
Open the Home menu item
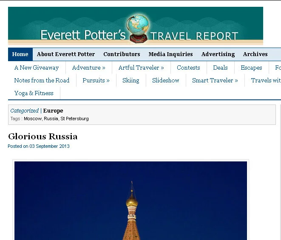click(20, 54)
